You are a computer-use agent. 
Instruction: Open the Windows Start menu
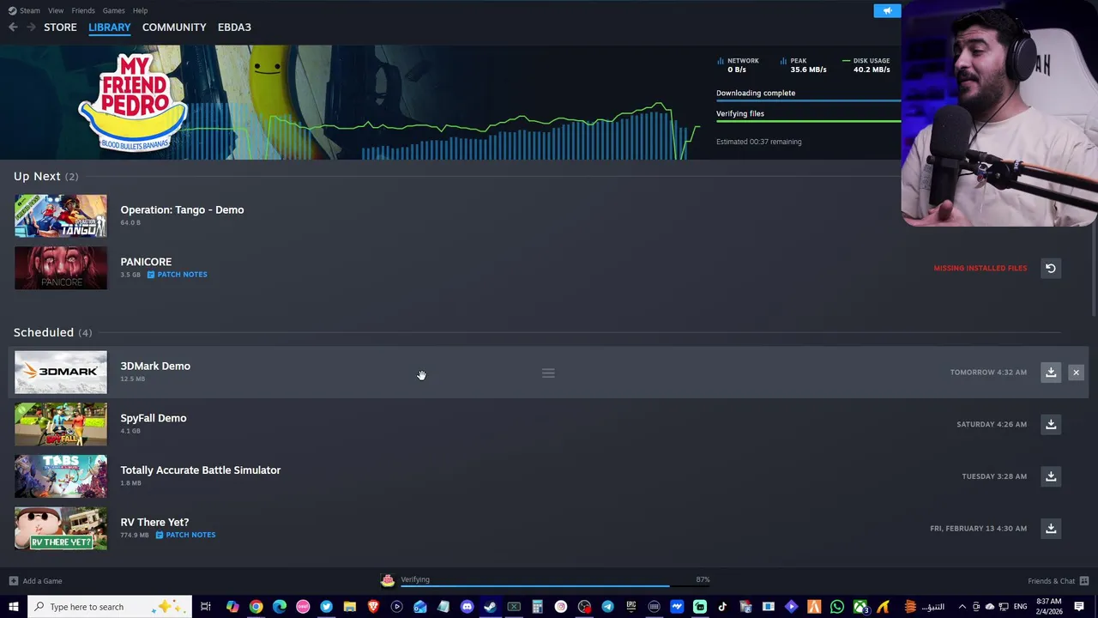(13, 607)
